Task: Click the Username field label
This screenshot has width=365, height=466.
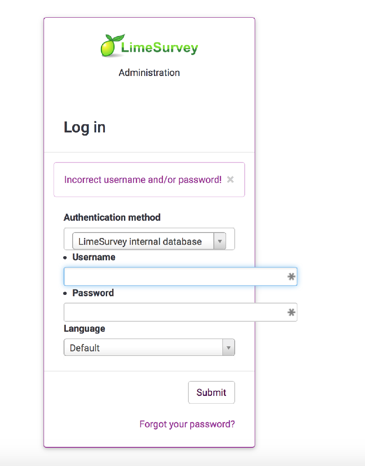Action: point(94,257)
